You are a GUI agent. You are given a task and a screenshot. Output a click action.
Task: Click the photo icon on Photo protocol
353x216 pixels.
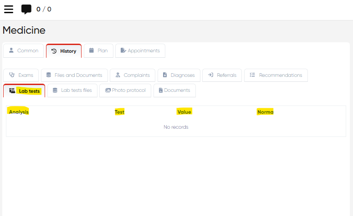point(108,90)
